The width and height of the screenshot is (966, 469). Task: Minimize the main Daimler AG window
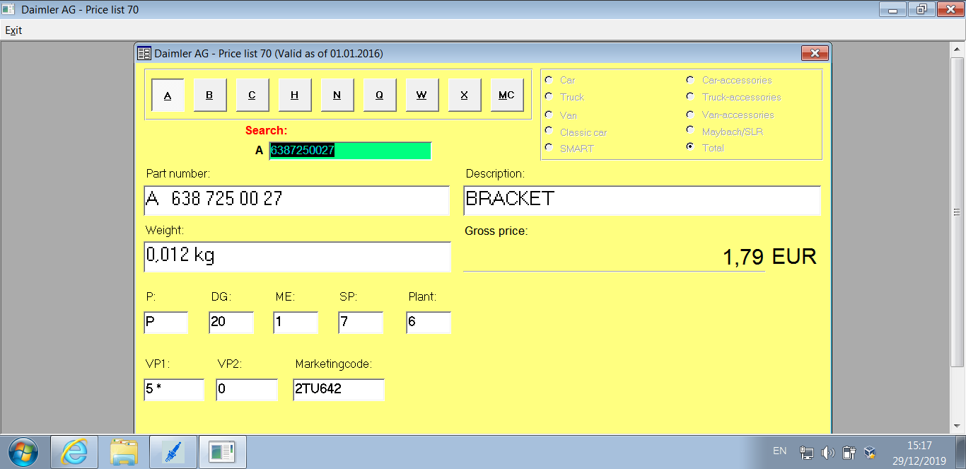pyautogui.click(x=893, y=10)
